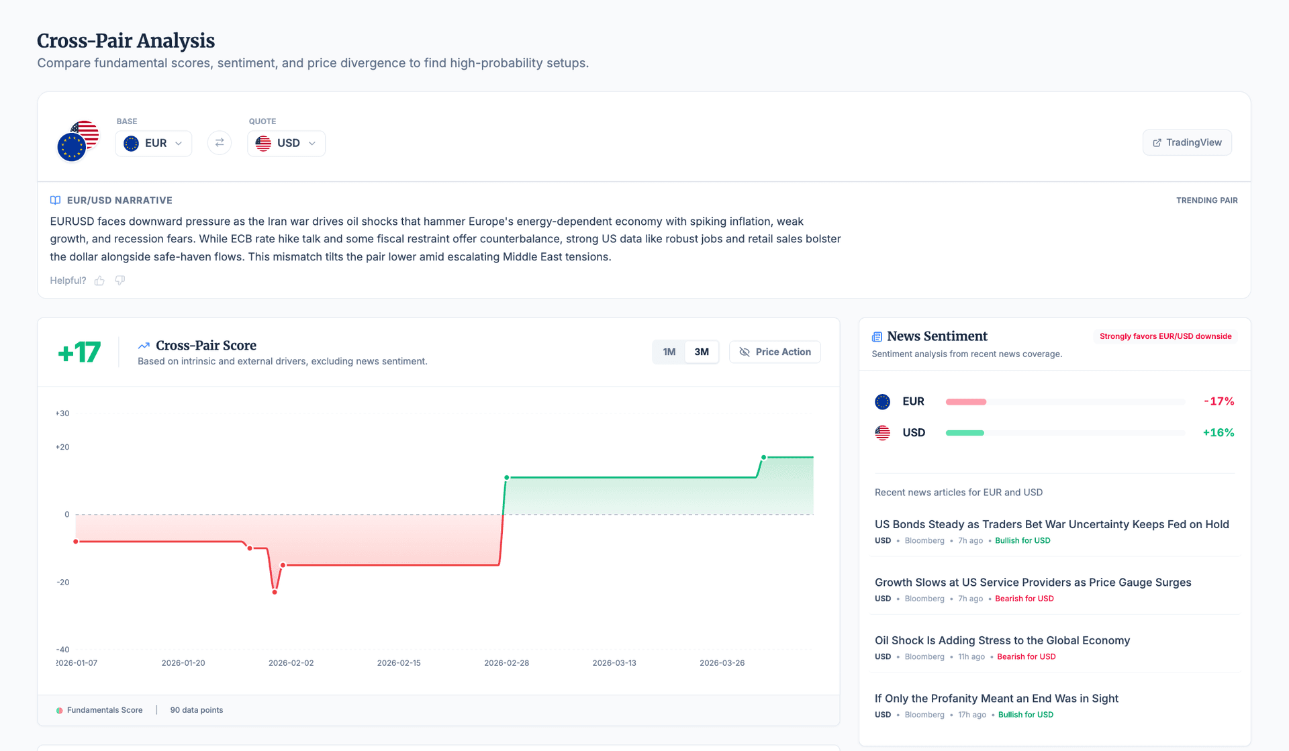
Task: Click the swap base and quote icon
Action: tap(220, 143)
